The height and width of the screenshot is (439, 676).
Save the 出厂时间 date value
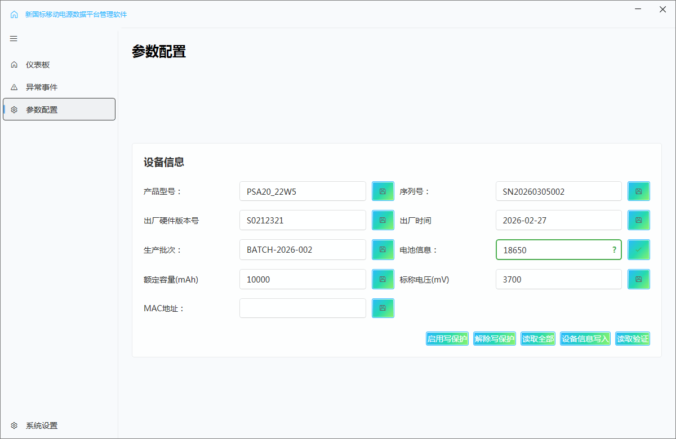639,220
